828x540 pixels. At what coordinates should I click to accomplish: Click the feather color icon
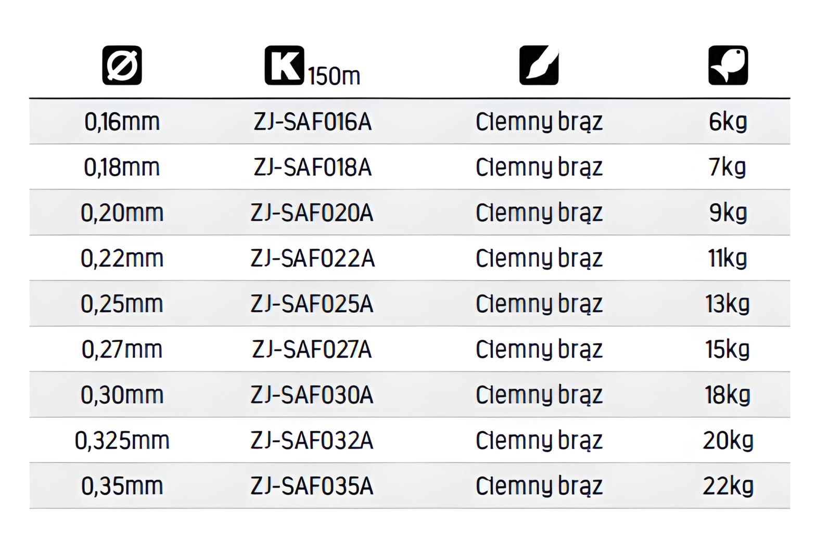(539, 66)
